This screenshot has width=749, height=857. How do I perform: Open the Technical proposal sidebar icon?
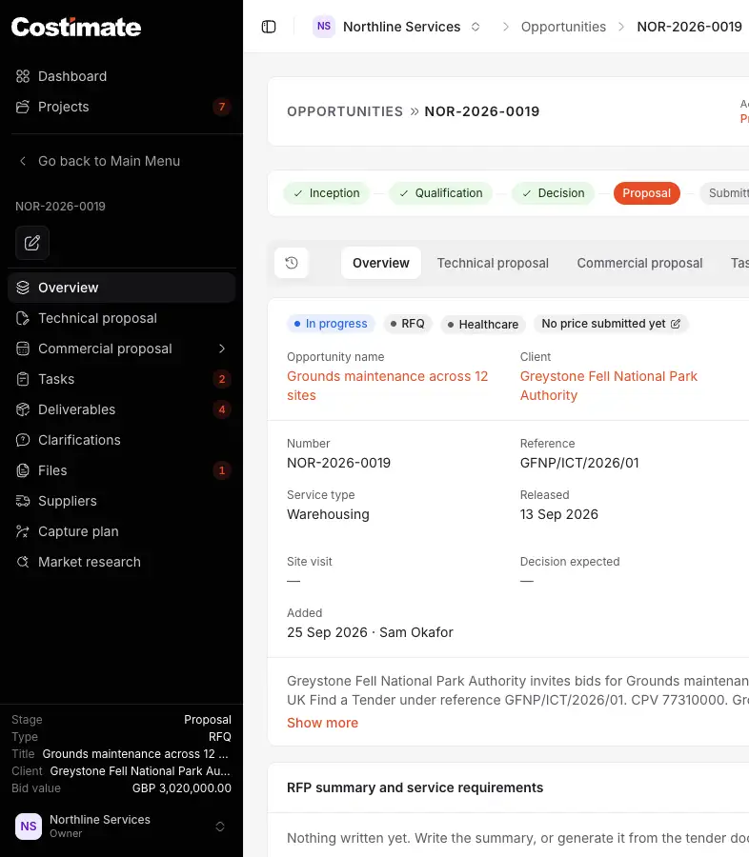23,318
